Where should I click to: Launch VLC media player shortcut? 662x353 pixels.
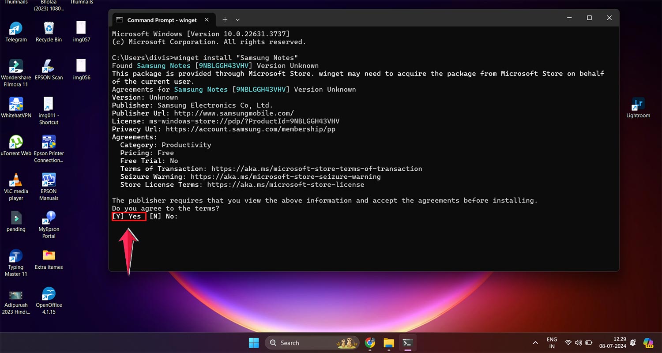(16, 180)
